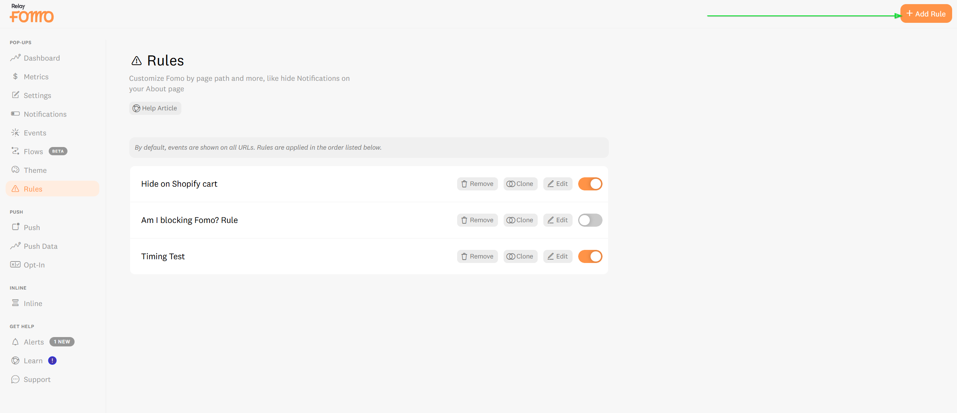
Task: Click the Metrics dollar icon
Action: click(x=15, y=76)
